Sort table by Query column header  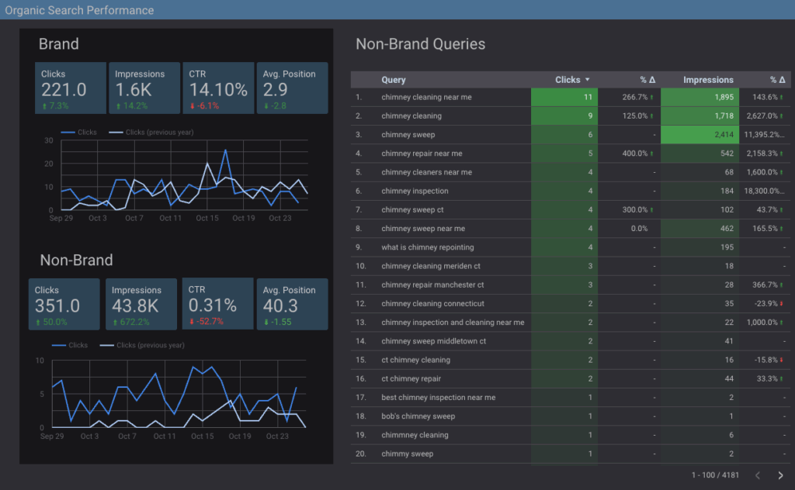coord(394,80)
